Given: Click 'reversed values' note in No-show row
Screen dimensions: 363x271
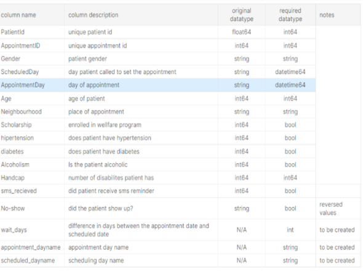Looking at the screenshot, I should click(x=331, y=209).
